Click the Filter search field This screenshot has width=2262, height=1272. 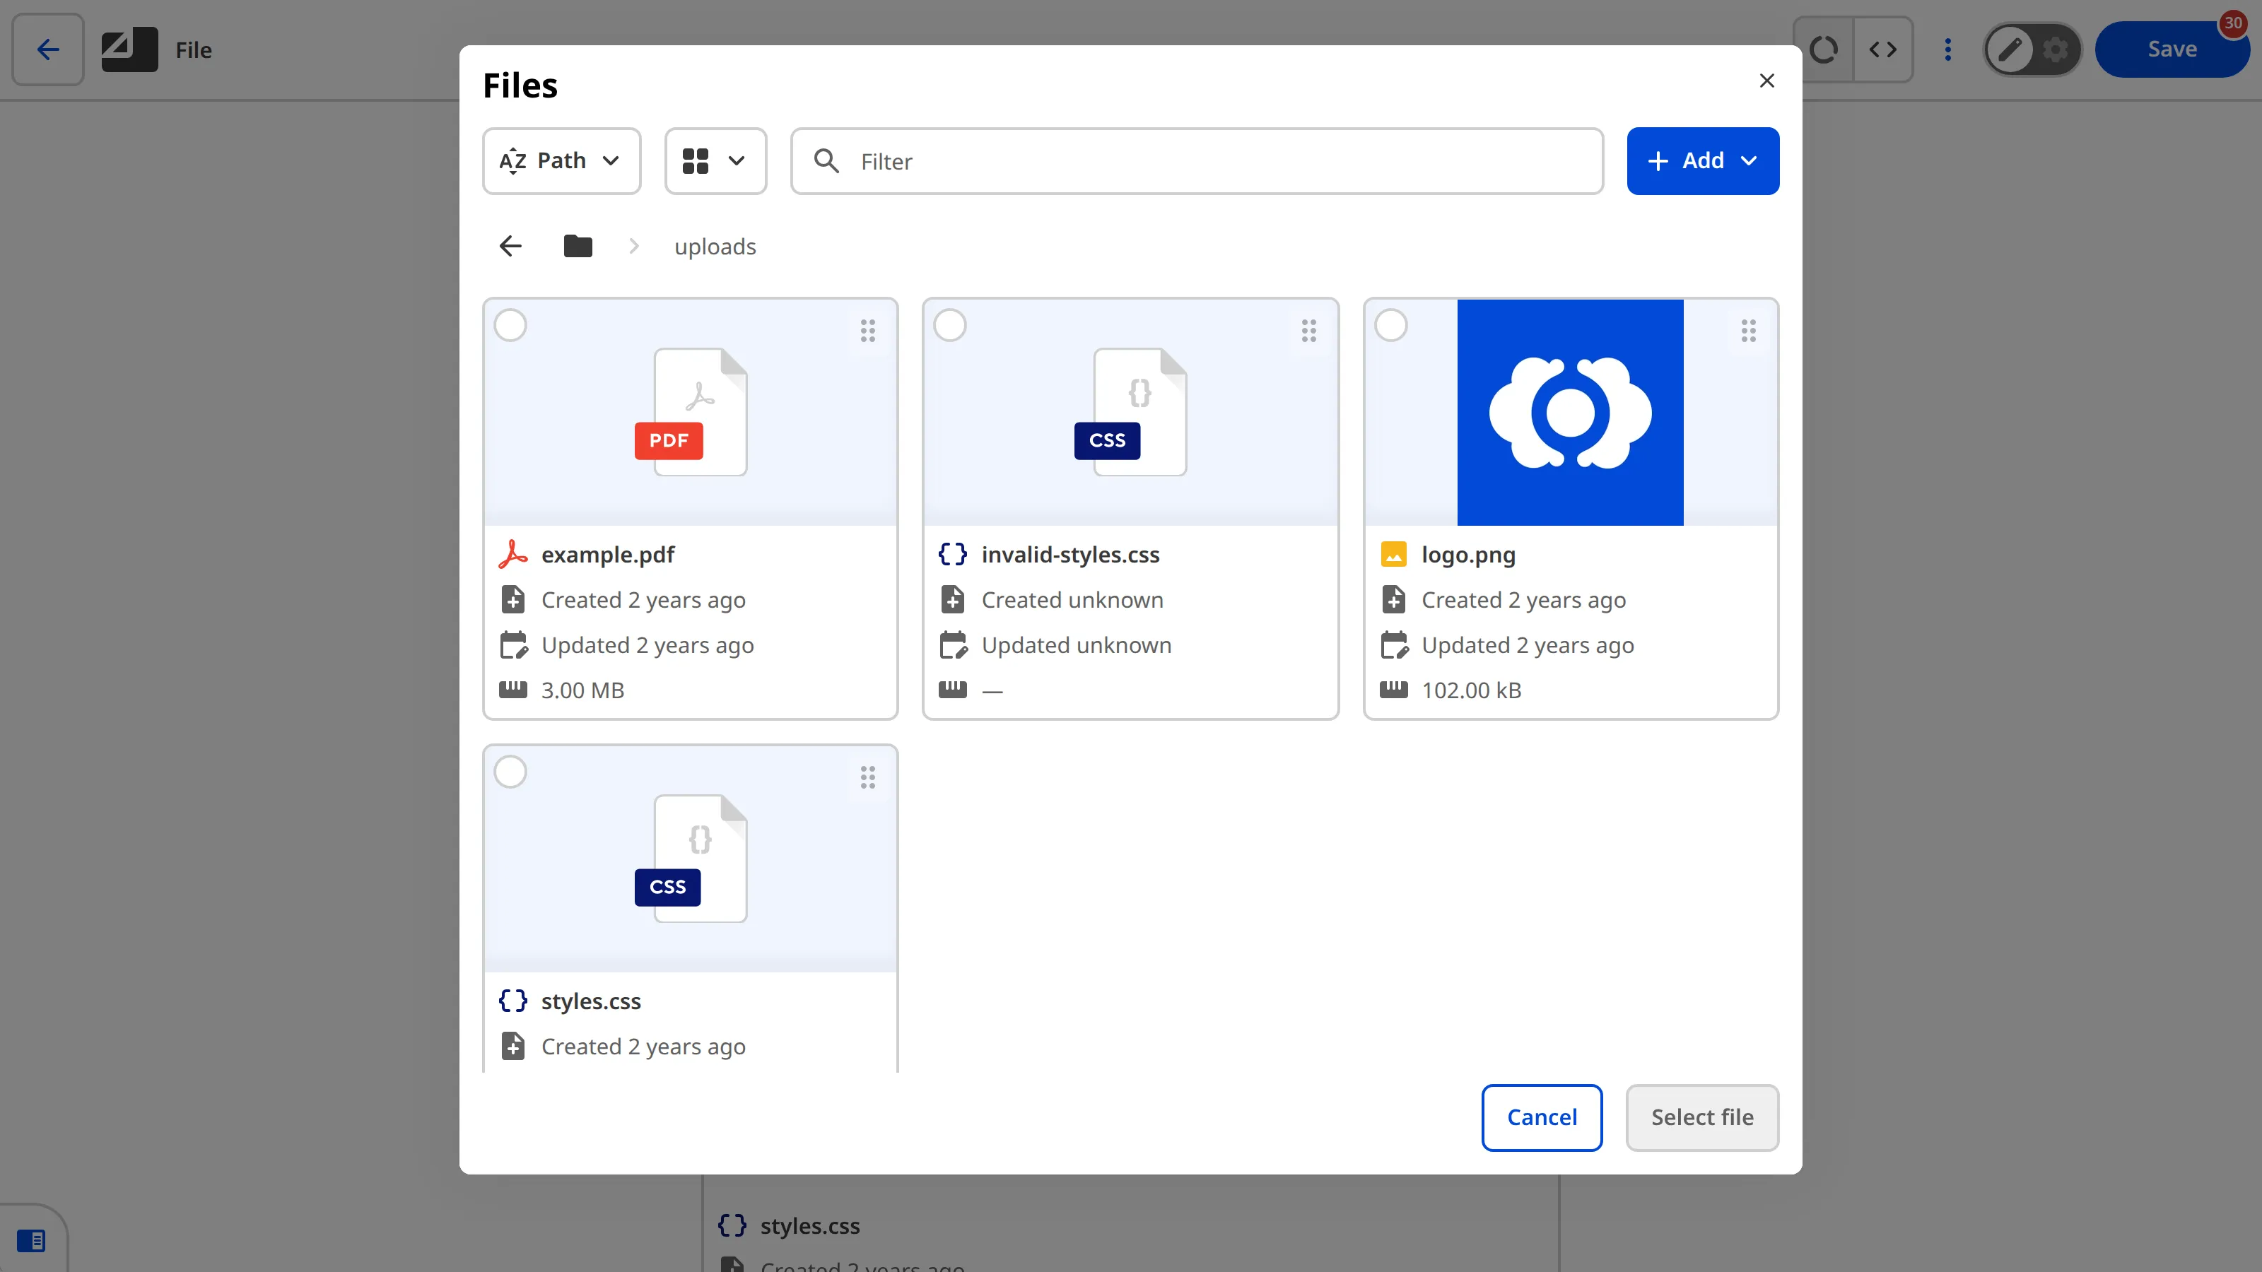[x=1196, y=160]
